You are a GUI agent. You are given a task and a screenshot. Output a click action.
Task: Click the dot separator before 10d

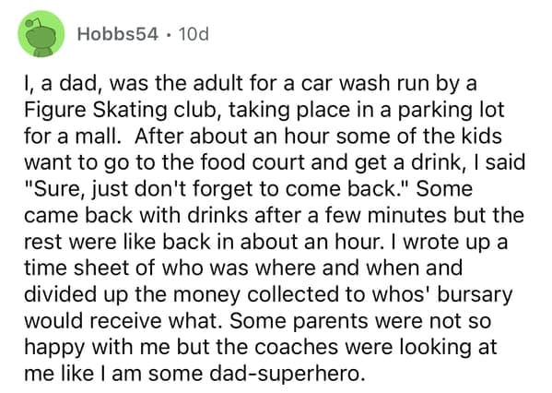[x=170, y=35]
